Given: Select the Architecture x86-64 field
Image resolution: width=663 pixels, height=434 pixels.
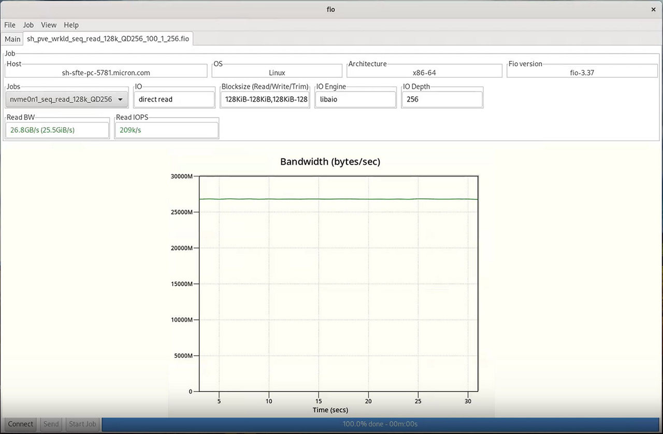Looking at the screenshot, I should point(424,73).
